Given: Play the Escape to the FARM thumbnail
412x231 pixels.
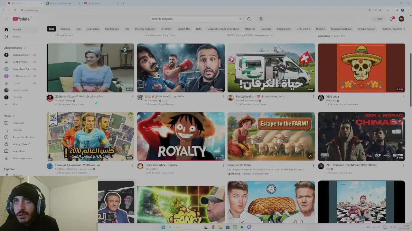Looking at the screenshot, I should 271,136.
